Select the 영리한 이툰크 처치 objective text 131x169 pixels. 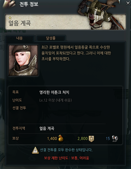tap(54, 92)
